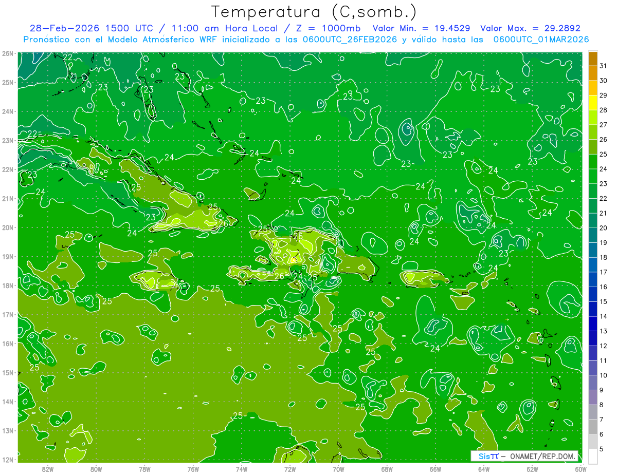Click the legend scale label '20'
This screenshot has width=617, height=476.
coord(604,228)
